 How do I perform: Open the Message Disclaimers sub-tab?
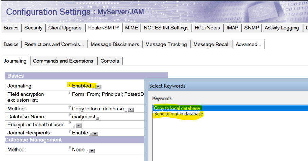click(x=115, y=44)
